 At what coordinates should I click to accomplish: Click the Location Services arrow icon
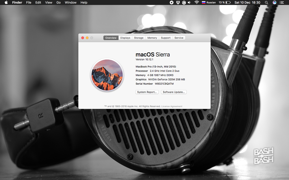[172, 2]
